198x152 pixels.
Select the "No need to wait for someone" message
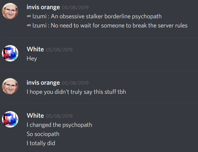pyautogui.click(x=107, y=25)
